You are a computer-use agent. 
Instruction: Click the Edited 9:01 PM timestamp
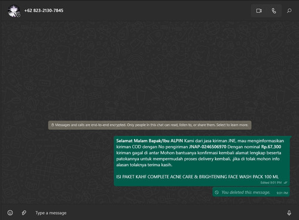coord(271,182)
